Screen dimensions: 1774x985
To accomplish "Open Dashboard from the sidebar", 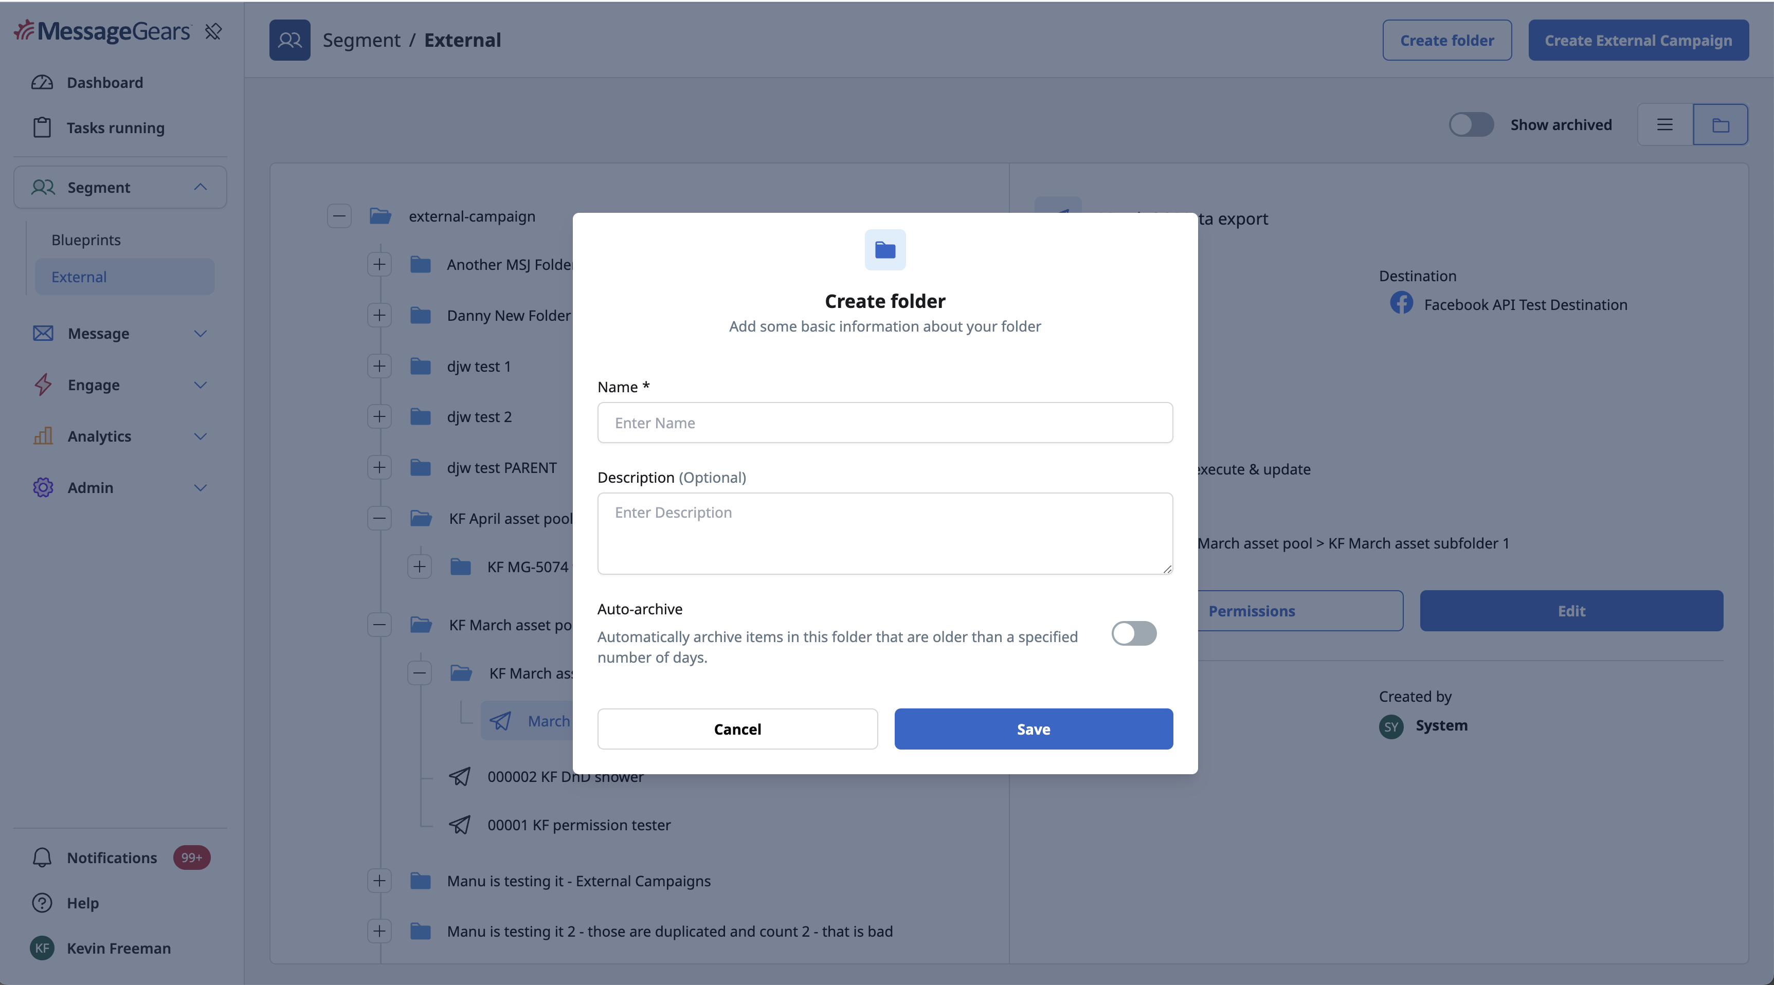I will click(105, 83).
